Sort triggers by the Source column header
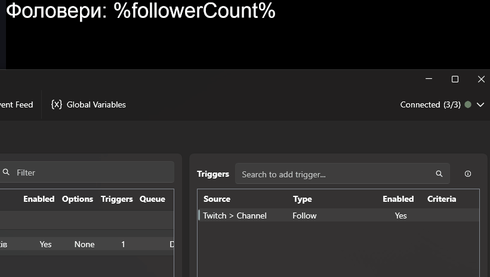This screenshot has width=490, height=277. click(217, 199)
